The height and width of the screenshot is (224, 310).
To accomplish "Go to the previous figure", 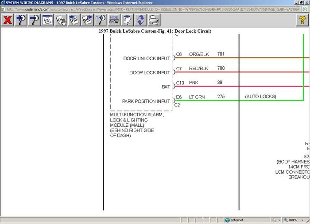I will (74, 20).
